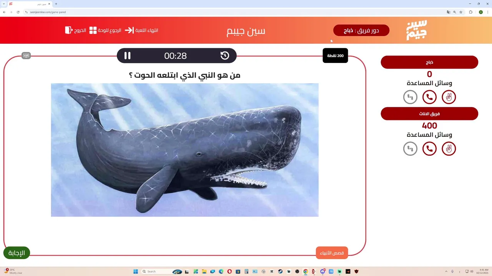
Task: Show hidden system tray icons
Action: point(446,271)
